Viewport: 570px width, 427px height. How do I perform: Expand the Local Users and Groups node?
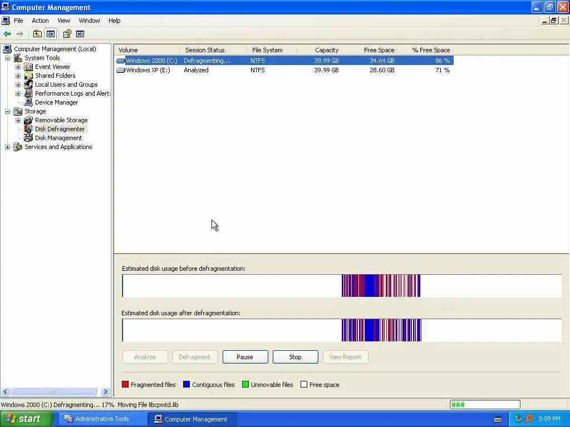(x=18, y=85)
